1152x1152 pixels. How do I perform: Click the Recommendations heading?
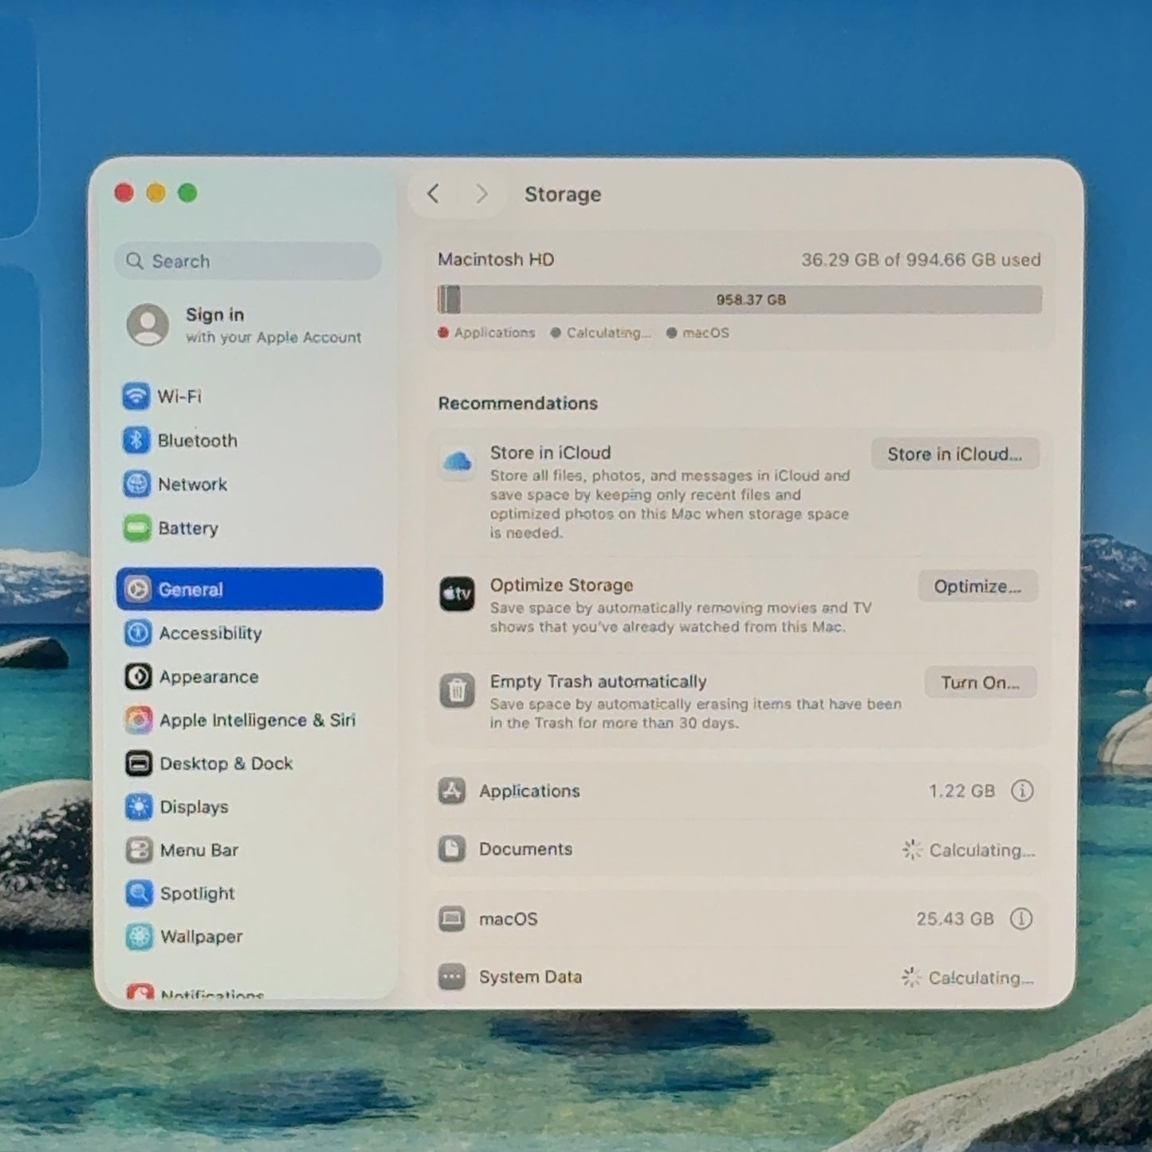point(518,403)
